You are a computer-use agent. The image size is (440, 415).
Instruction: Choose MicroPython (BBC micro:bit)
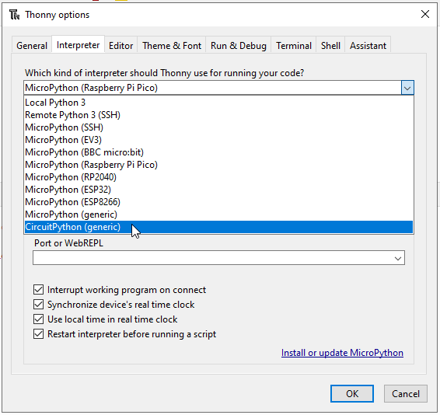(218, 152)
